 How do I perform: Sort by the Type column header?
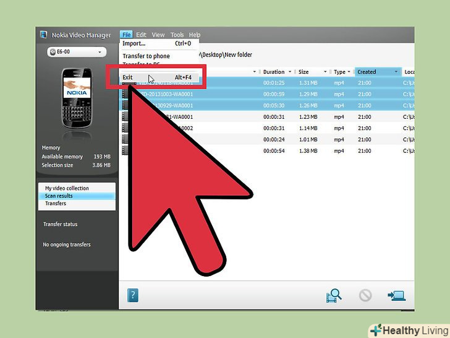click(339, 72)
